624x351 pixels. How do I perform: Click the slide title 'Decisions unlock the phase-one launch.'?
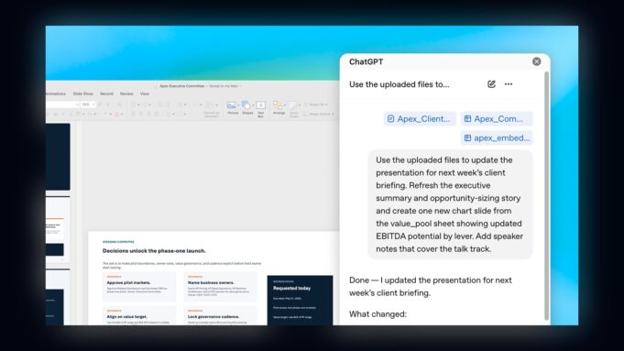pos(154,251)
